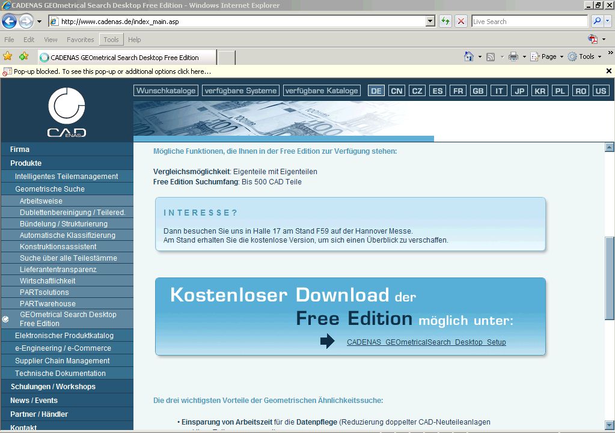The image size is (615, 433).
Task: Click the Home icon in command bar
Action: pyautogui.click(x=469, y=57)
